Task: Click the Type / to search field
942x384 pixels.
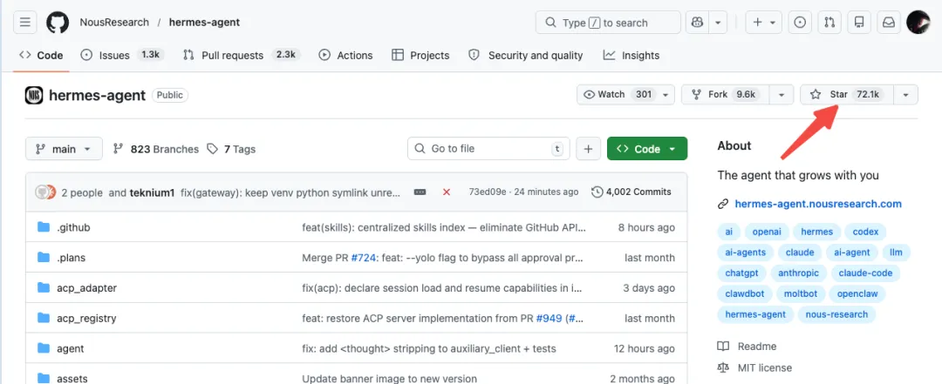Action: (608, 23)
